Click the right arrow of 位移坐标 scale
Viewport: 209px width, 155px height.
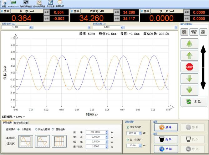pos(89,27)
